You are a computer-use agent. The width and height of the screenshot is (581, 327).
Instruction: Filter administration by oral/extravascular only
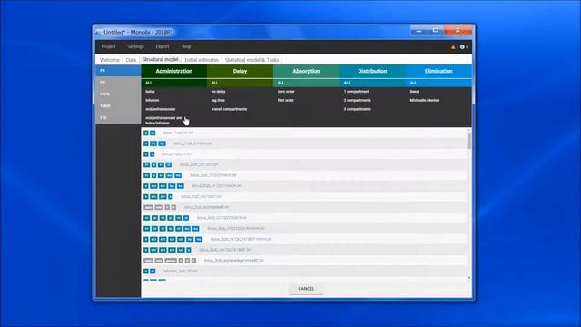click(x=161, y=109)
